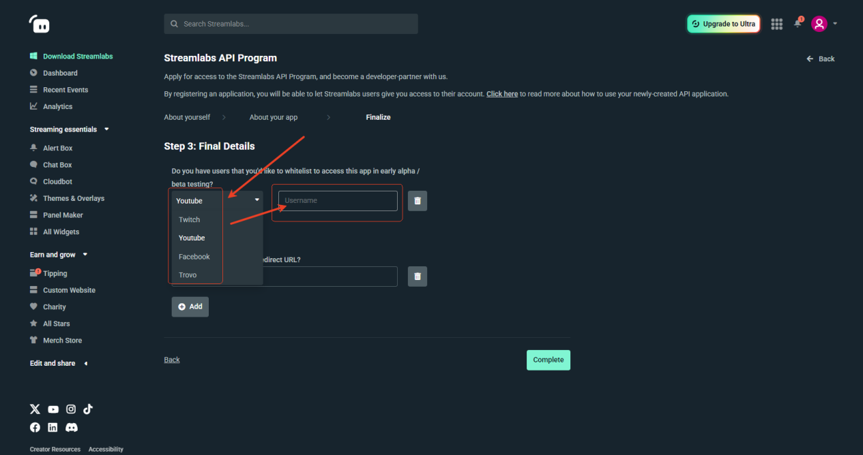863x455 pixels.
Task: Open the account menu caret beside avatar
Action: pos(835,24)
